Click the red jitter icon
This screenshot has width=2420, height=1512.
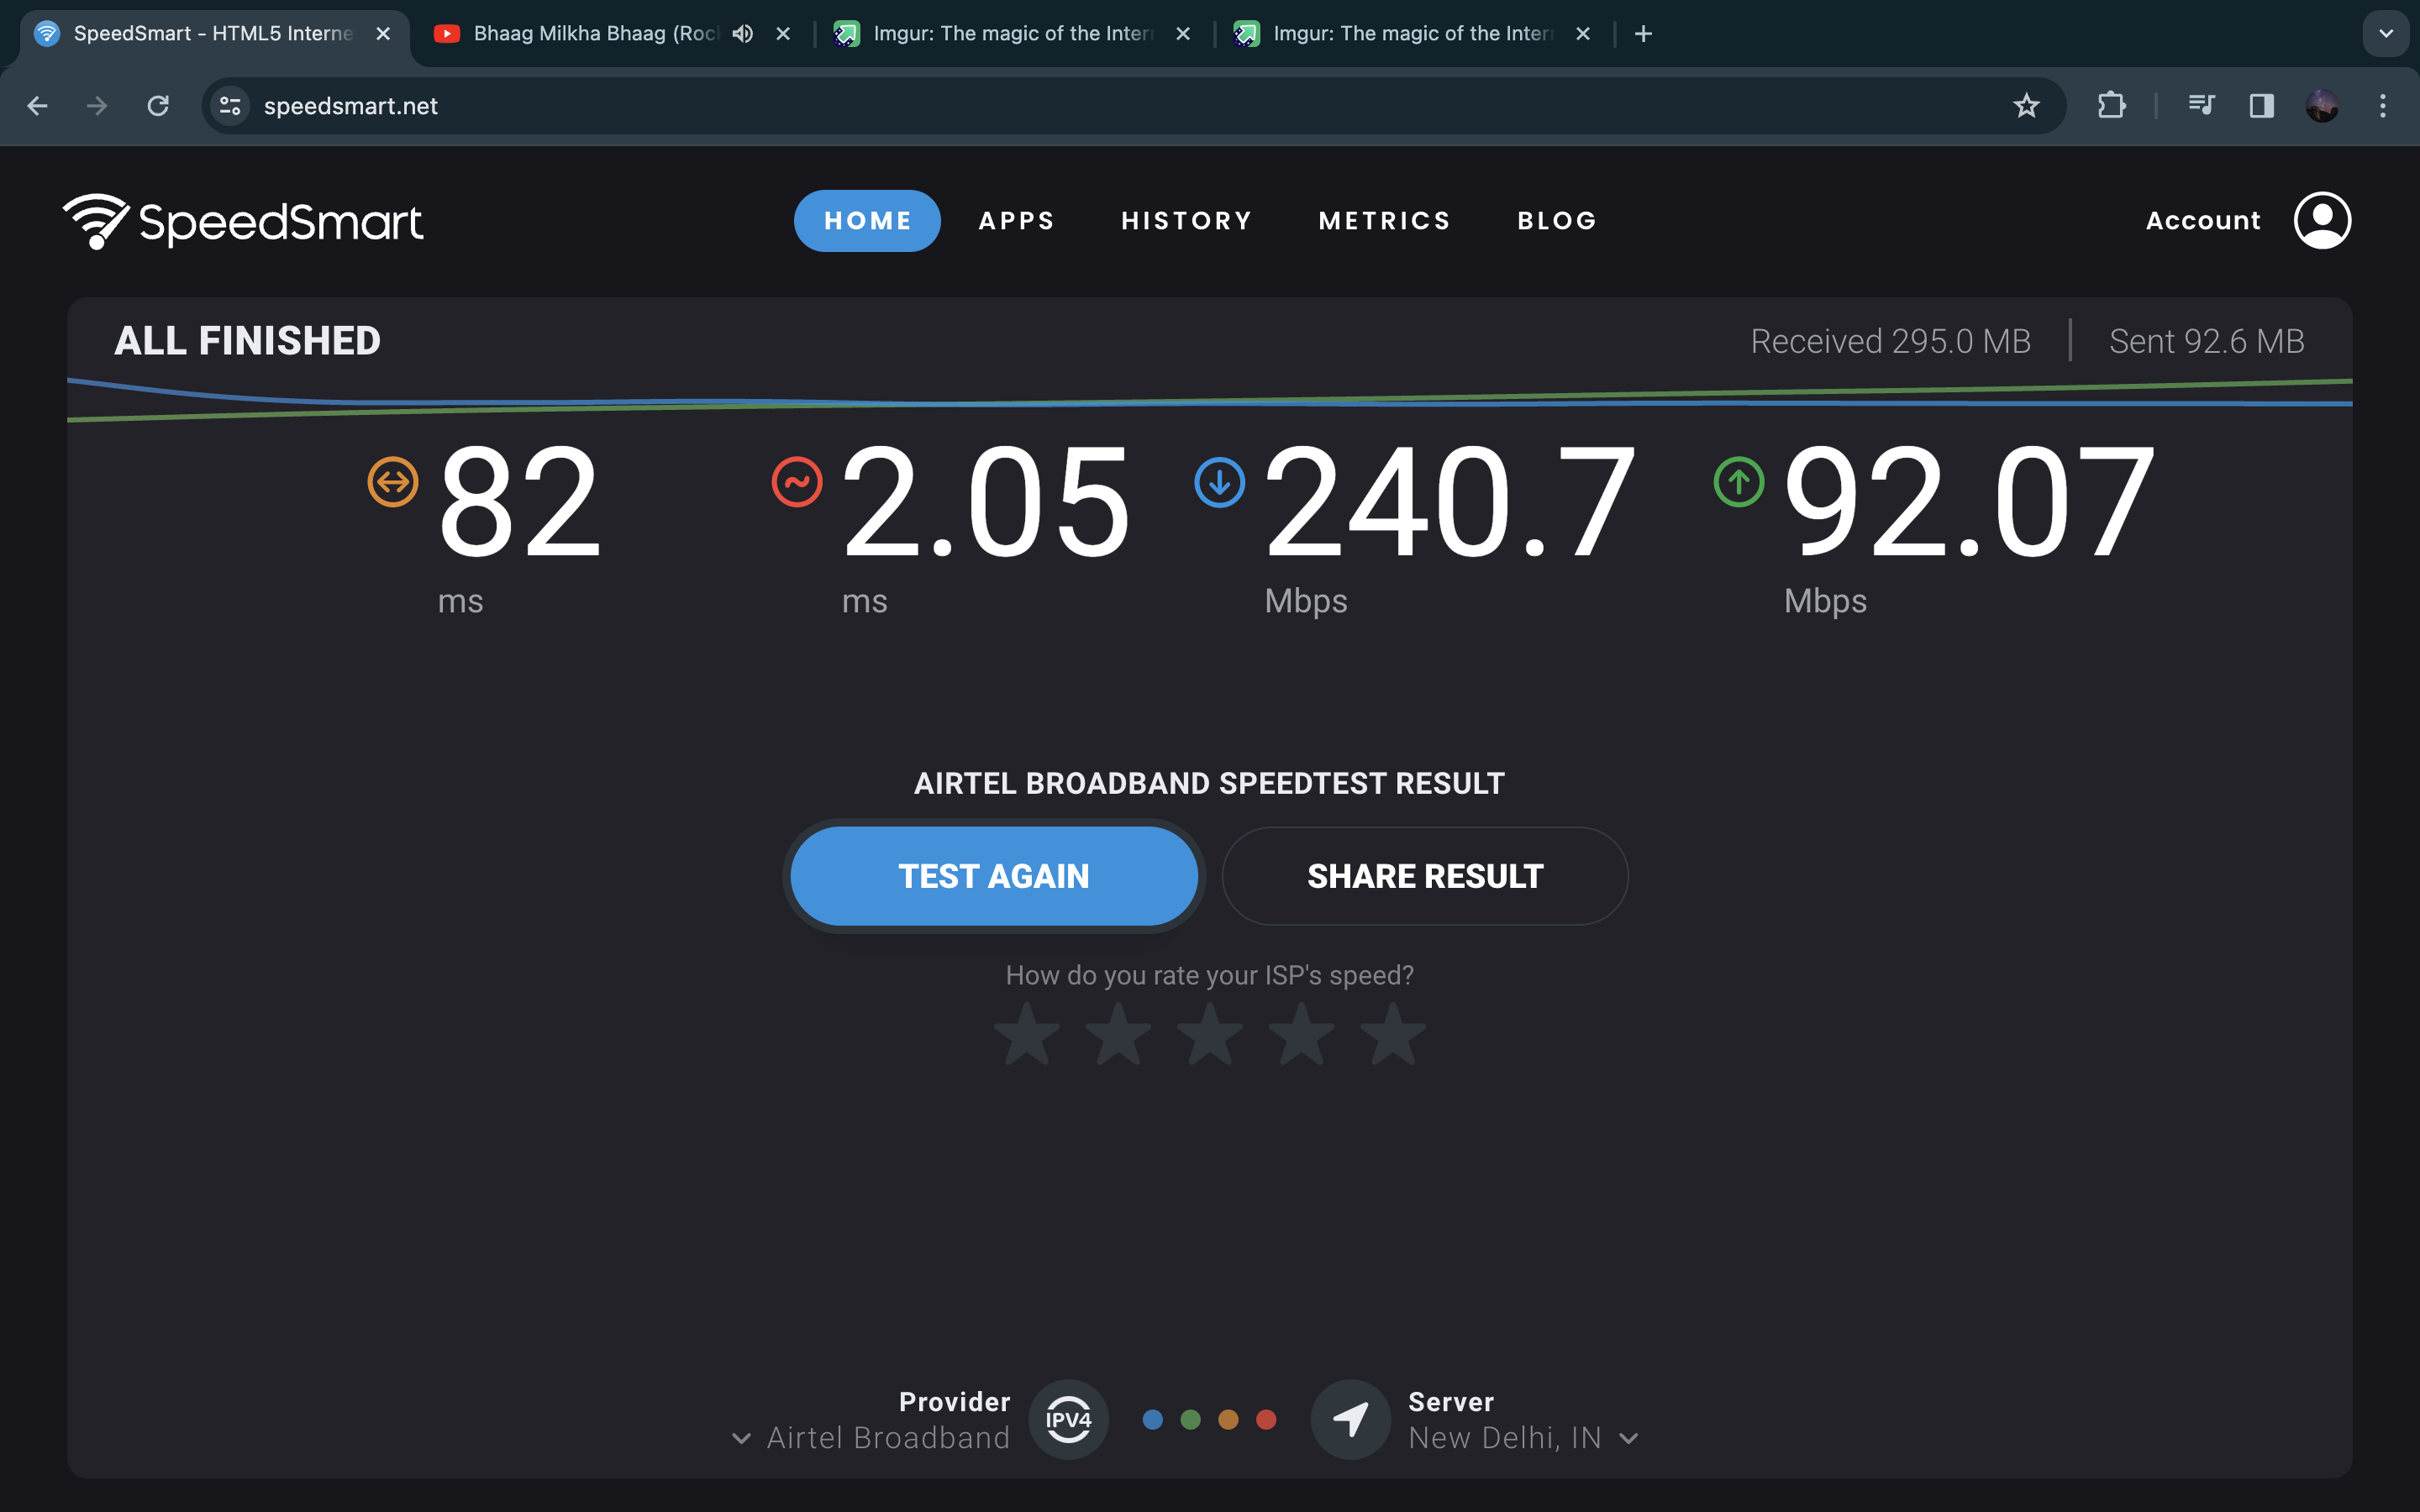(797, 482)
